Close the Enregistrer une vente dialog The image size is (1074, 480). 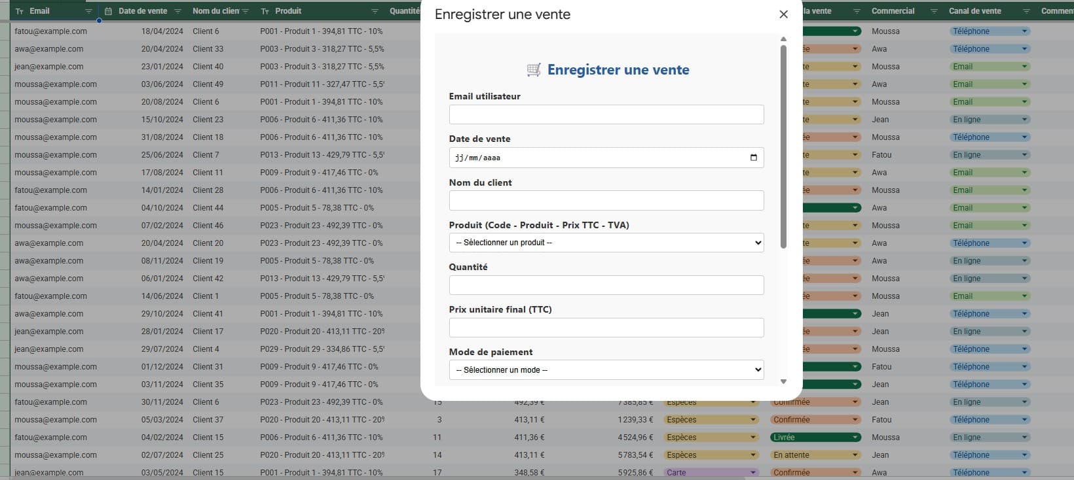coord(783,14)
